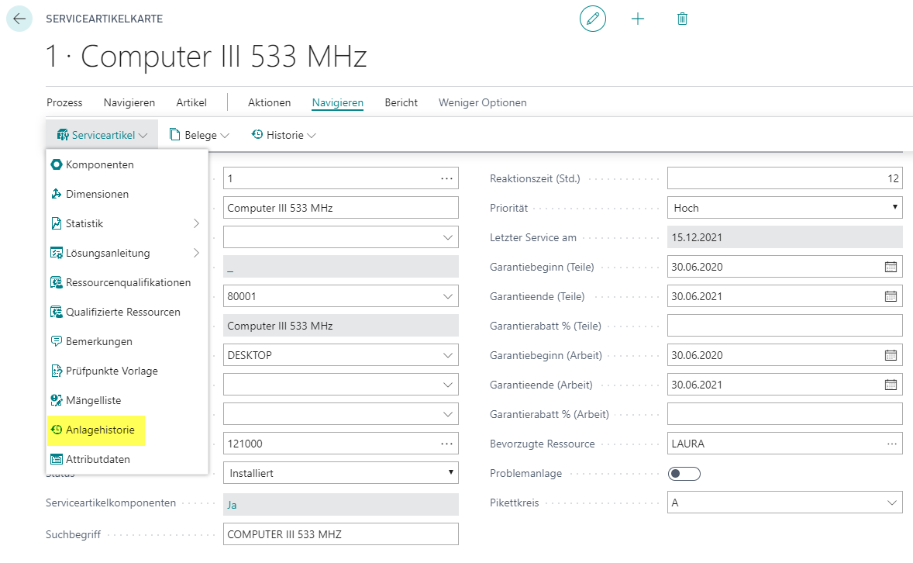The width and height of the screenshot is (913, 563).
Task: Open the dropdown with value 80001
Action: click(340, 296)
